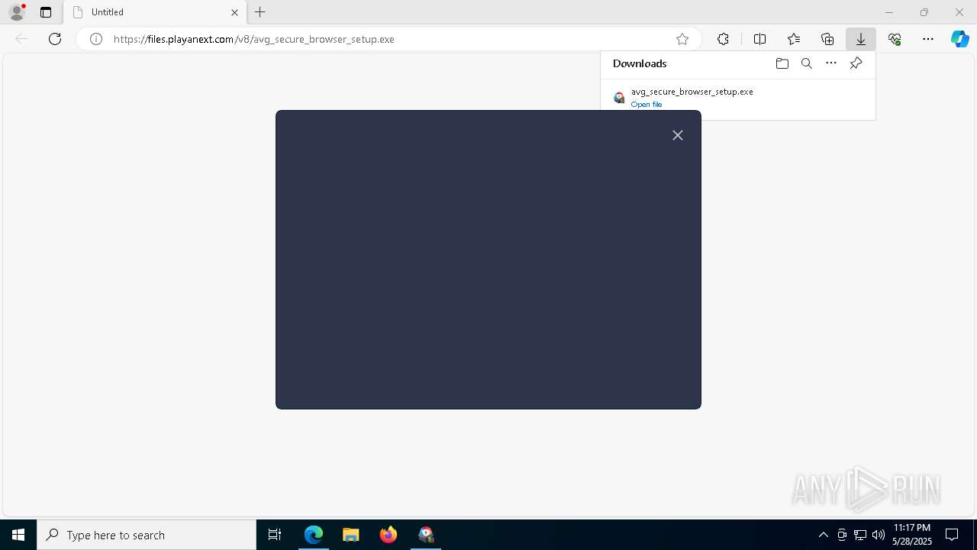The height and width of the screenshot is (550, 977).
Task: Restore down the Edge window
Action: tap(924, 12)
